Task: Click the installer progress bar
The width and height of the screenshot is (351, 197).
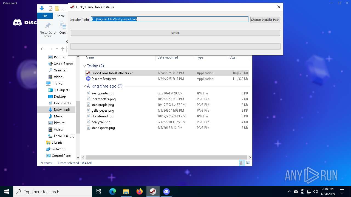Action: tap(175, 46)
